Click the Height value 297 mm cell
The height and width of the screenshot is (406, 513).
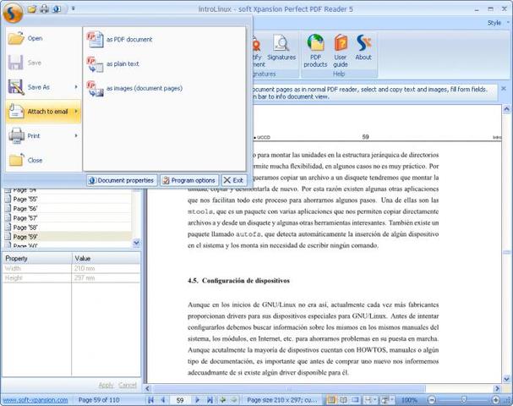(106, 278)
